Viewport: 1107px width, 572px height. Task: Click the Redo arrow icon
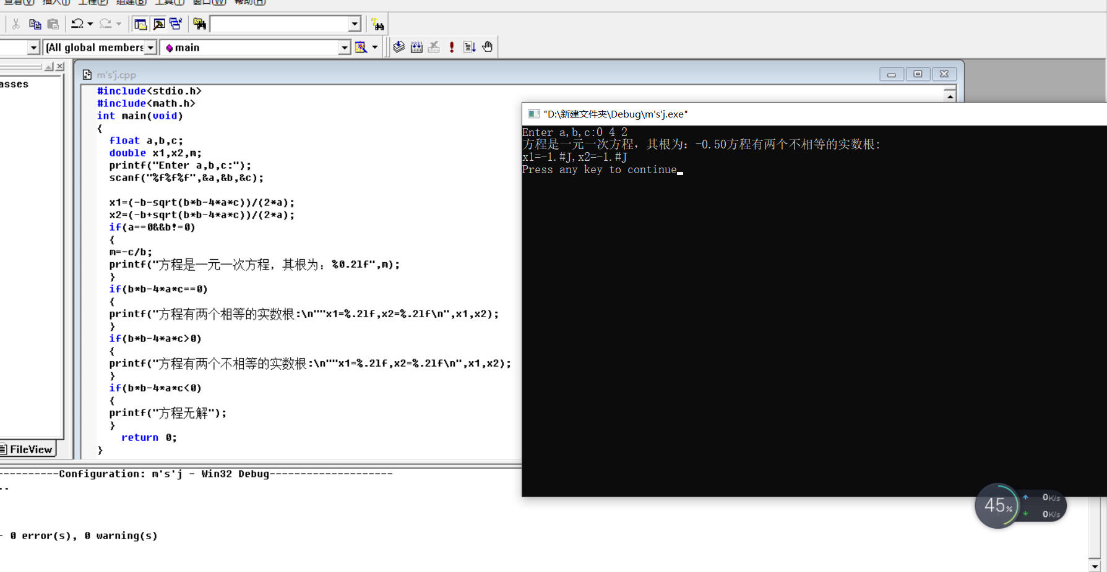(106, 24)
